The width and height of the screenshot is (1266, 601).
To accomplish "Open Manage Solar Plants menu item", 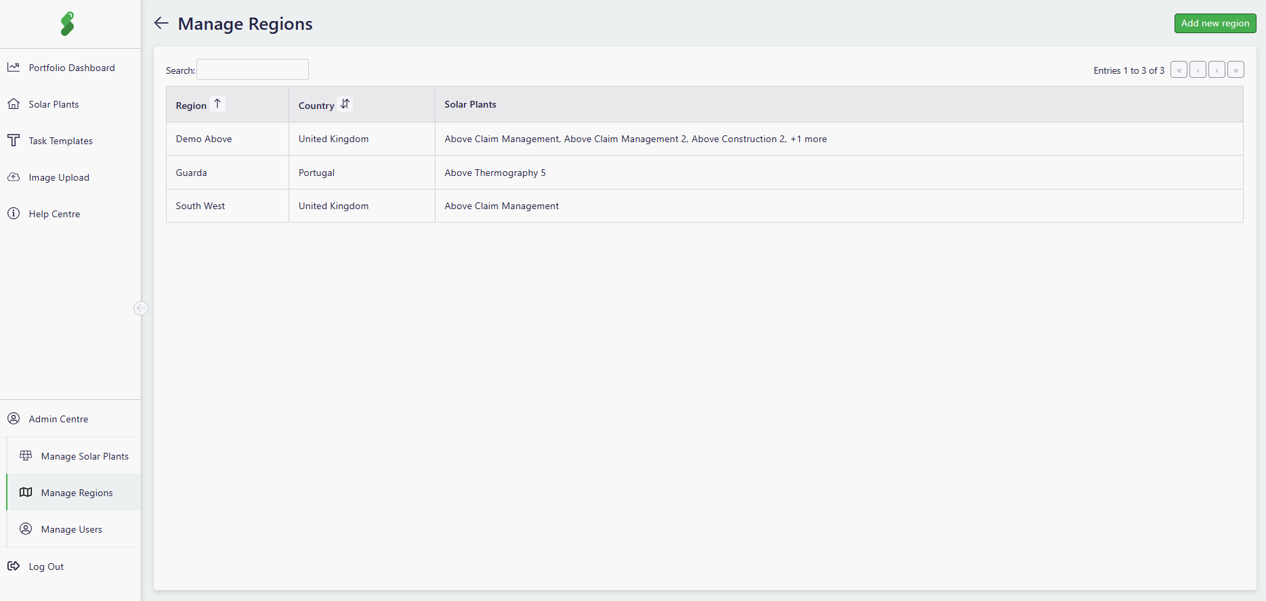I will (84, 456).
